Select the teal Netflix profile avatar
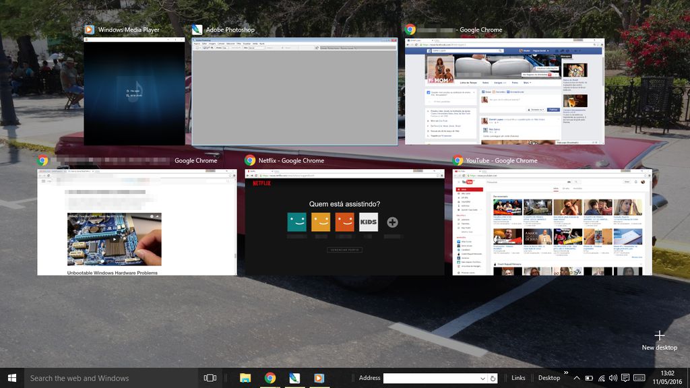 [297, 222]
